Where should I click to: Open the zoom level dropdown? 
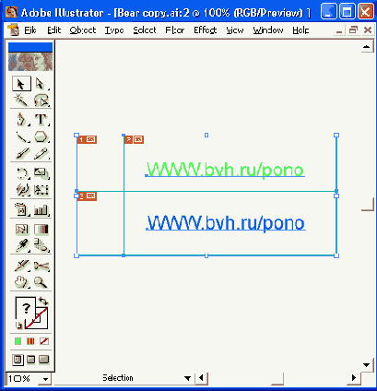[46, 379]
